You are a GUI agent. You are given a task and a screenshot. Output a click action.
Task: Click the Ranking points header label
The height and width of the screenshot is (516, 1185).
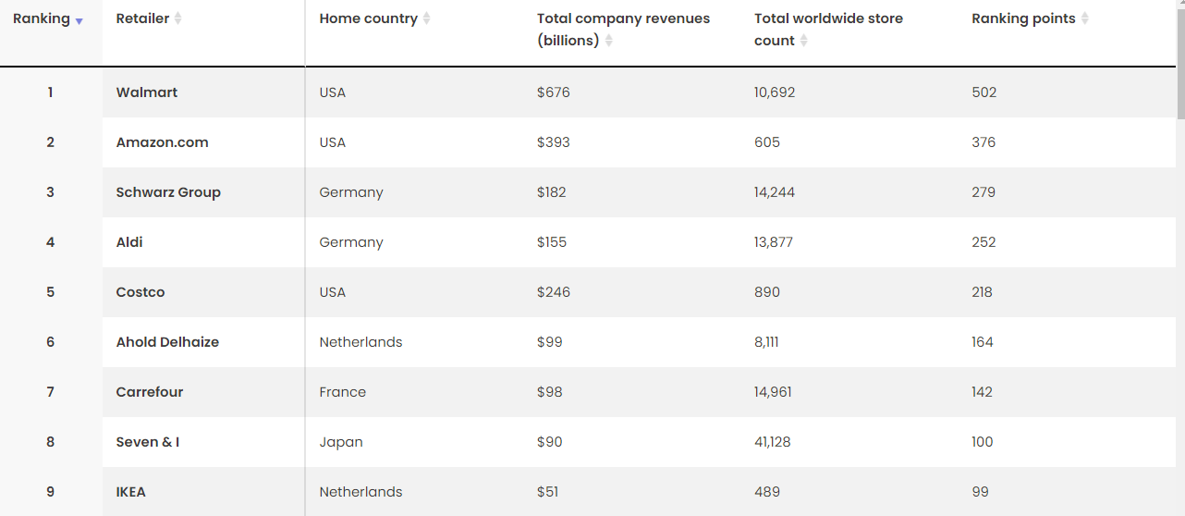[1023, 18]
